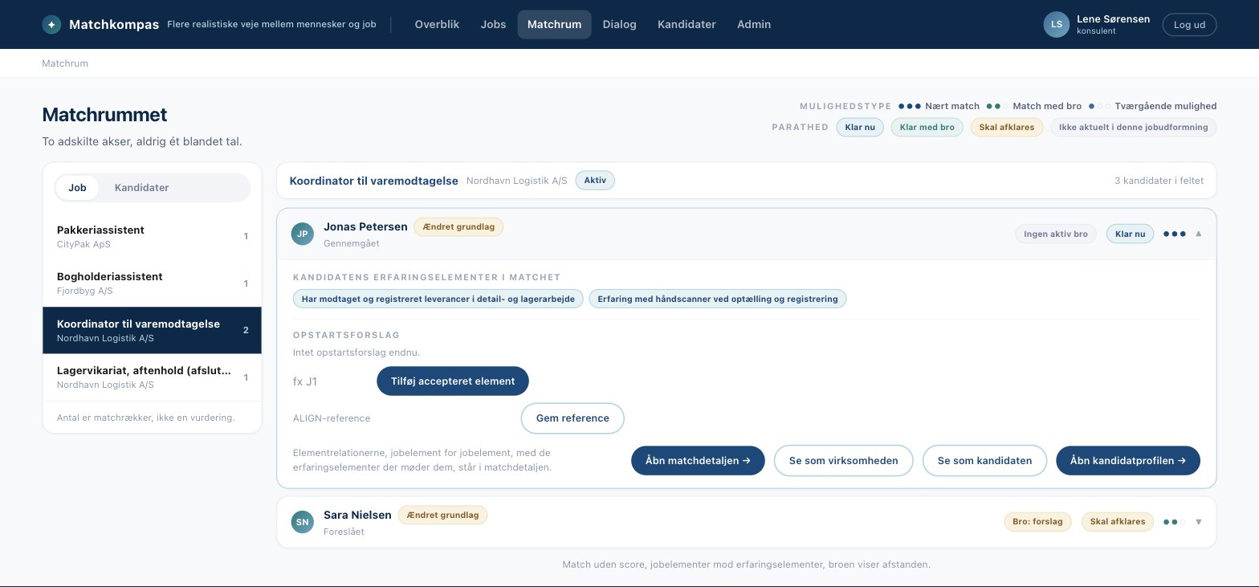The image size is (1259, 587).
Task: Select the Pakkeriassistent job
Action: [x=152, y=237]
